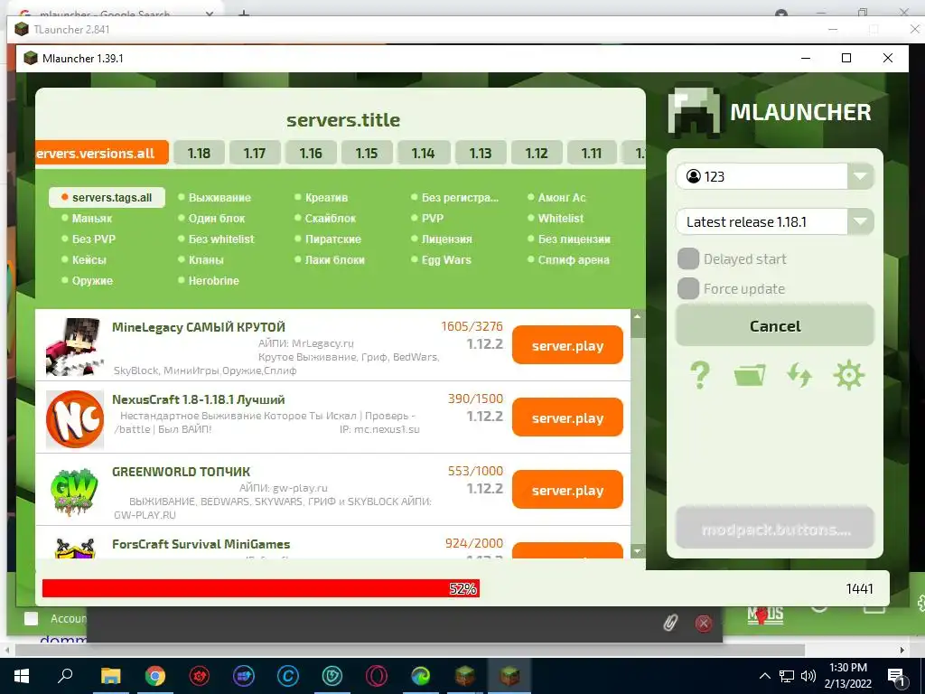This screenshot has width=925, height=694.
Task: Enable the Force update checkbox
Action: tap(688, 288)
